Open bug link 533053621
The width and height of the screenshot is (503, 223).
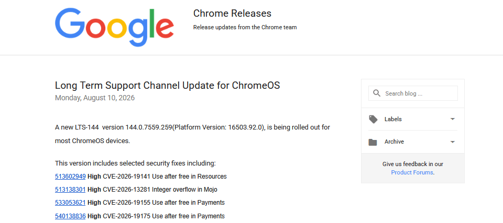tap(70, 203)
